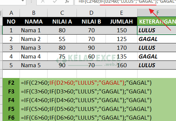This screenshot has height=121, width=176.
Task: Select column C header
Action: coord(62,13)
